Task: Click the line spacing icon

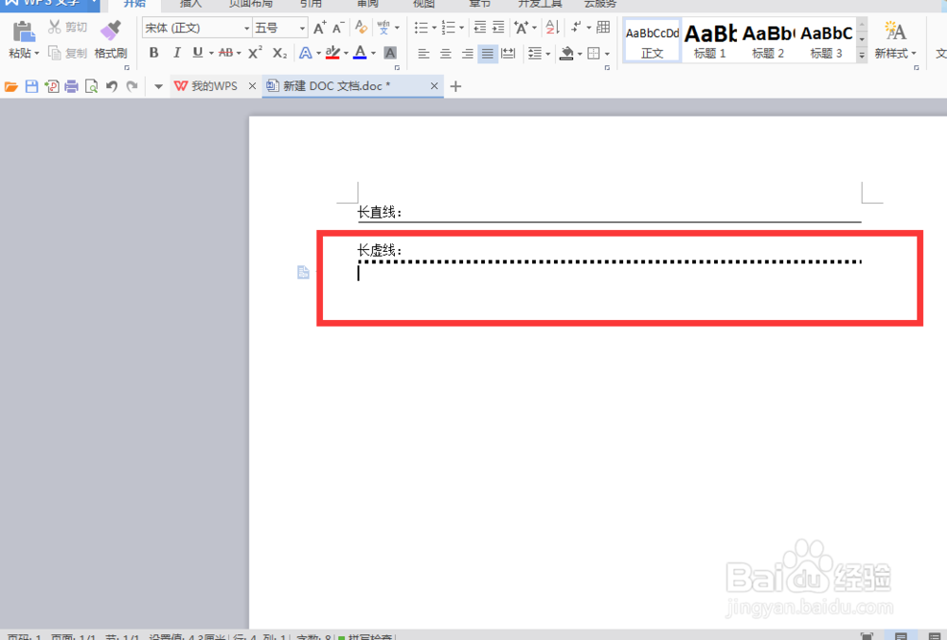Action: [x=535, y=54]
